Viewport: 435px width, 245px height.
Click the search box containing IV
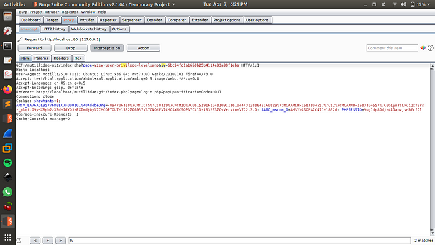coord(239,241)
